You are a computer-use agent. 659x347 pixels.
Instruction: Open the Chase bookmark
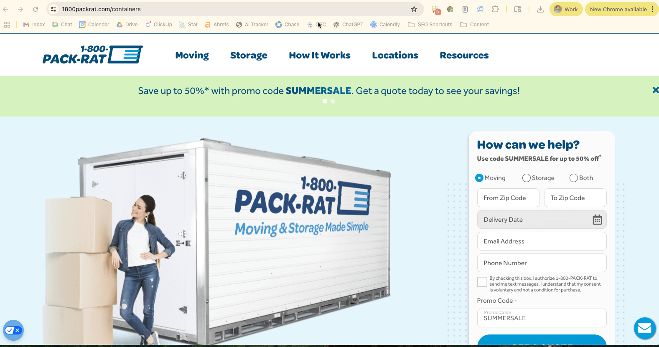[x=288, y=25]
